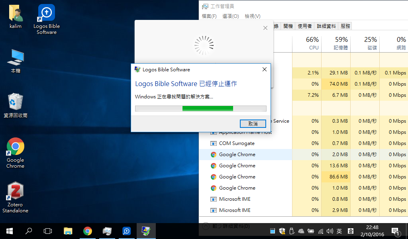Open Task View from the taskbar
Screen dimensions: 408x239
(48, 231)
